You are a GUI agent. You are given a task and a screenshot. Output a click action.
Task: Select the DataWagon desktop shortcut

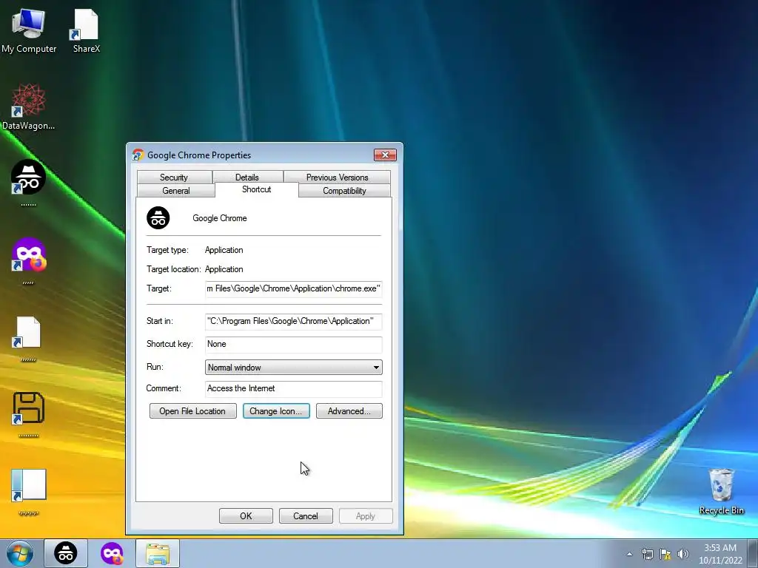coord(29,106)
